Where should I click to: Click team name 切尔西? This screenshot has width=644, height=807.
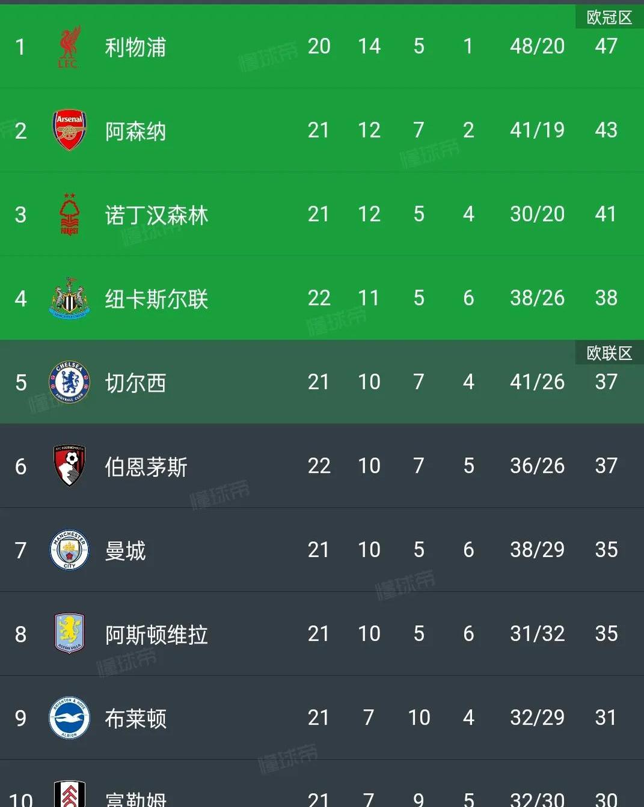[135, 383]
